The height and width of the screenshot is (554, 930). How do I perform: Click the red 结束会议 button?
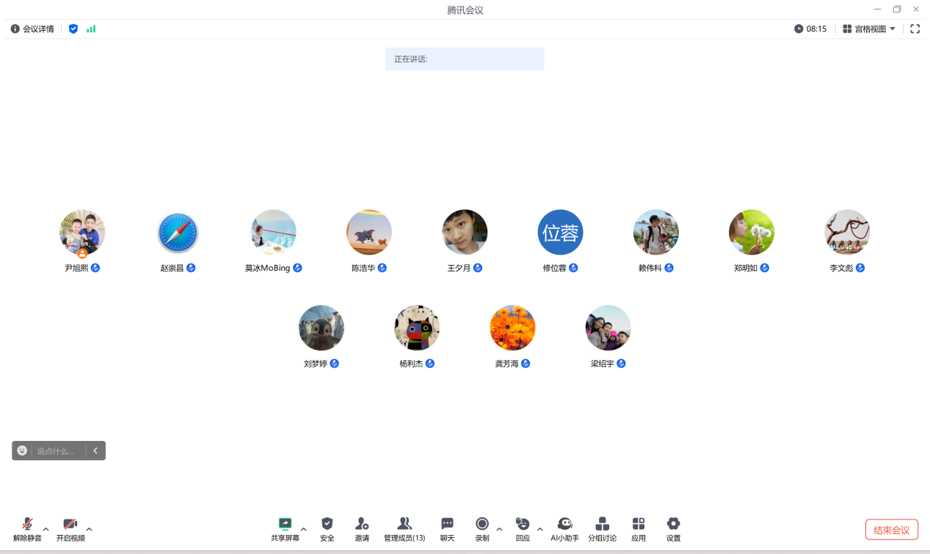[x=891, y=530]
